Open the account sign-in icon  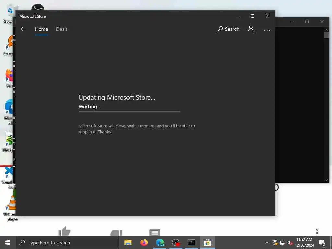(x=252, y=29)
